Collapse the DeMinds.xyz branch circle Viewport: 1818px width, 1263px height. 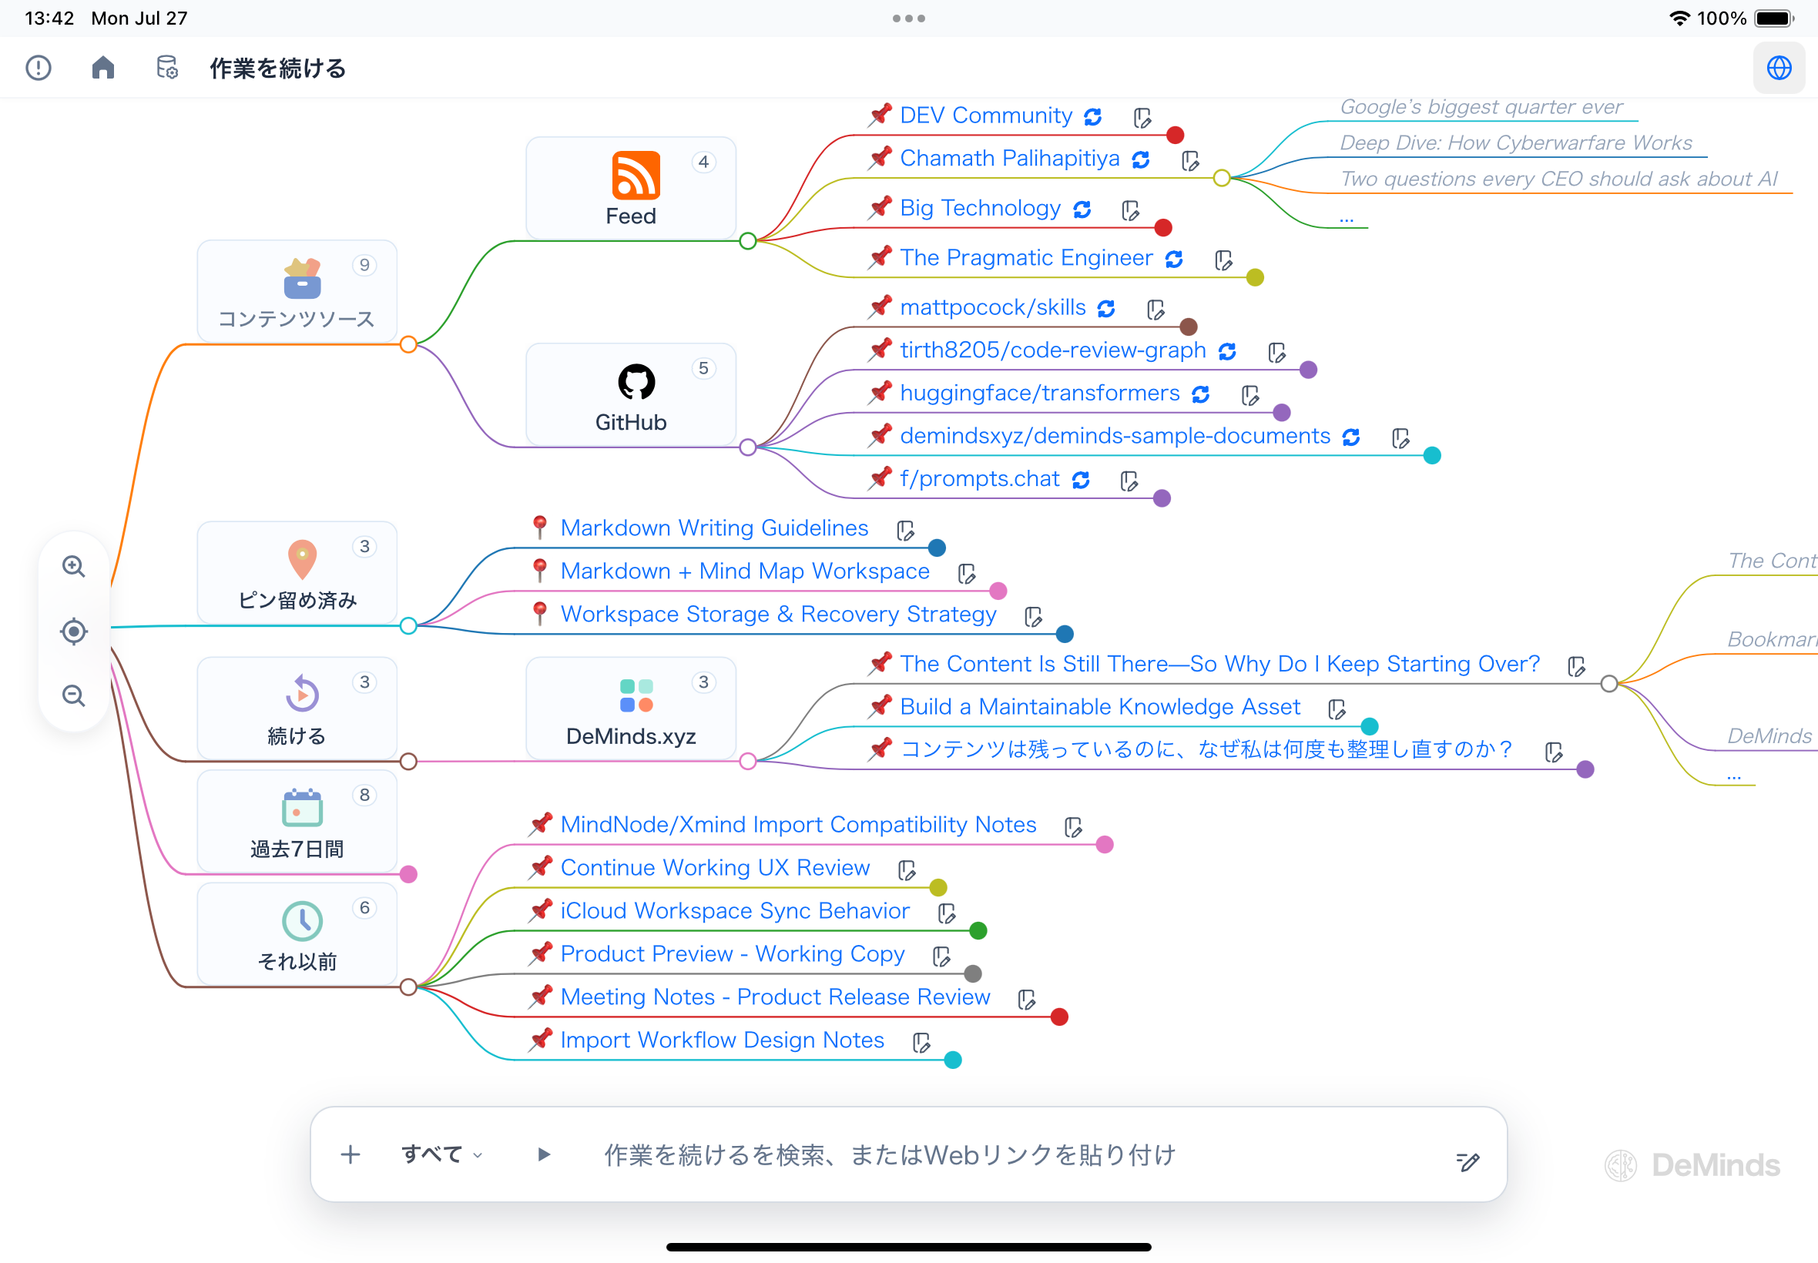tap(748, 762)
